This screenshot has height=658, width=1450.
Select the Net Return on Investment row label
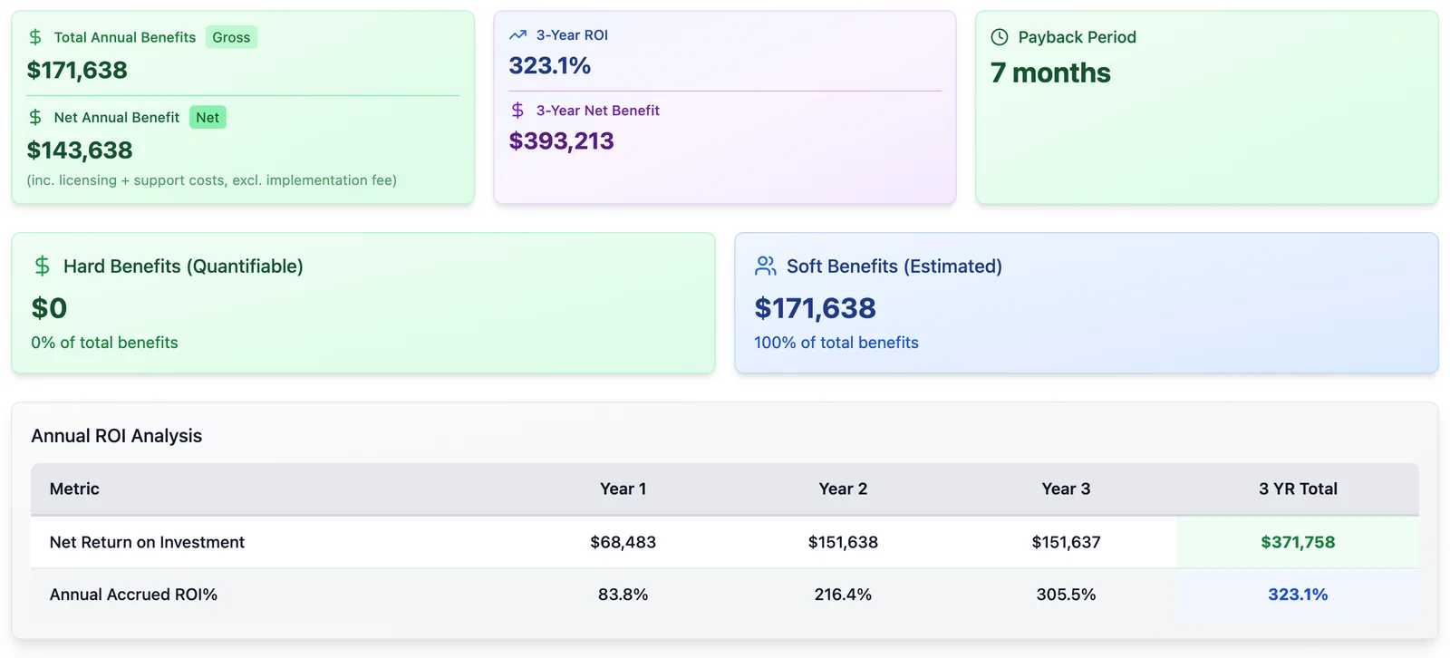pos(147,542)
